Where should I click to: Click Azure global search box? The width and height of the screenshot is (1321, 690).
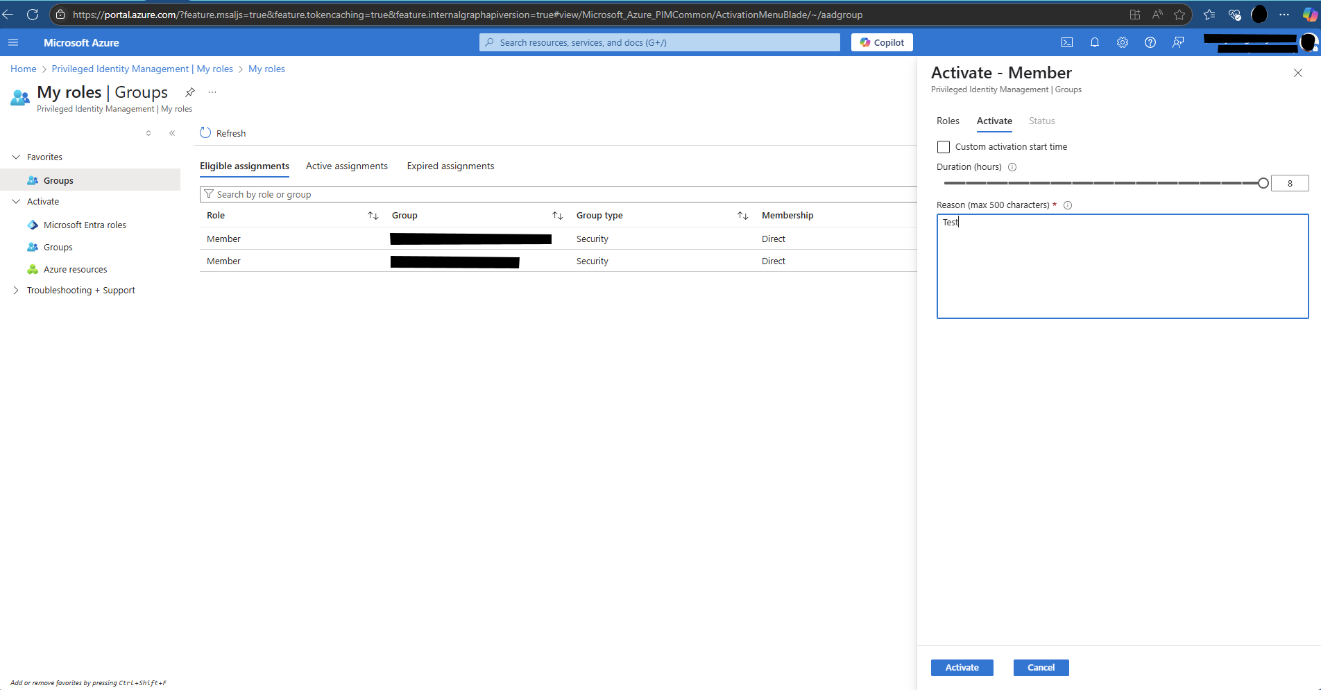(659, 42)
